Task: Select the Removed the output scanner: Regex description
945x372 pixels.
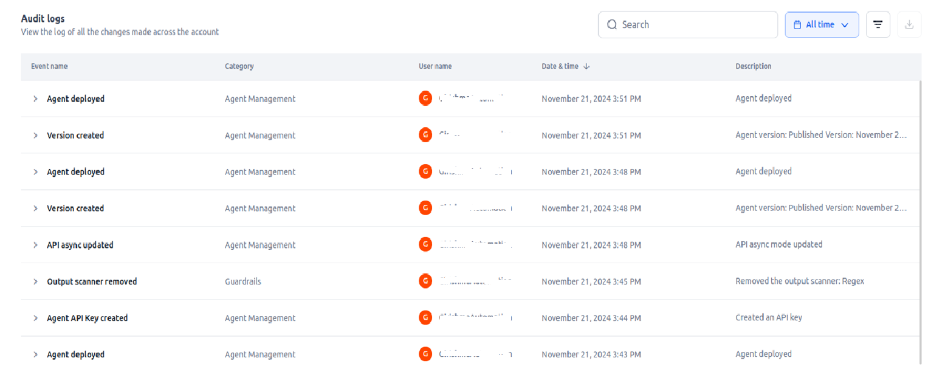Action: click(x=799, y=281)
